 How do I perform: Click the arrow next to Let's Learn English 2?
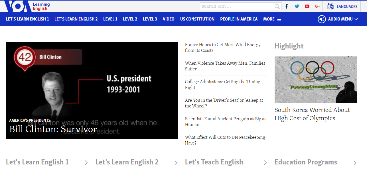pyautogui.click(x=176, y=163)
